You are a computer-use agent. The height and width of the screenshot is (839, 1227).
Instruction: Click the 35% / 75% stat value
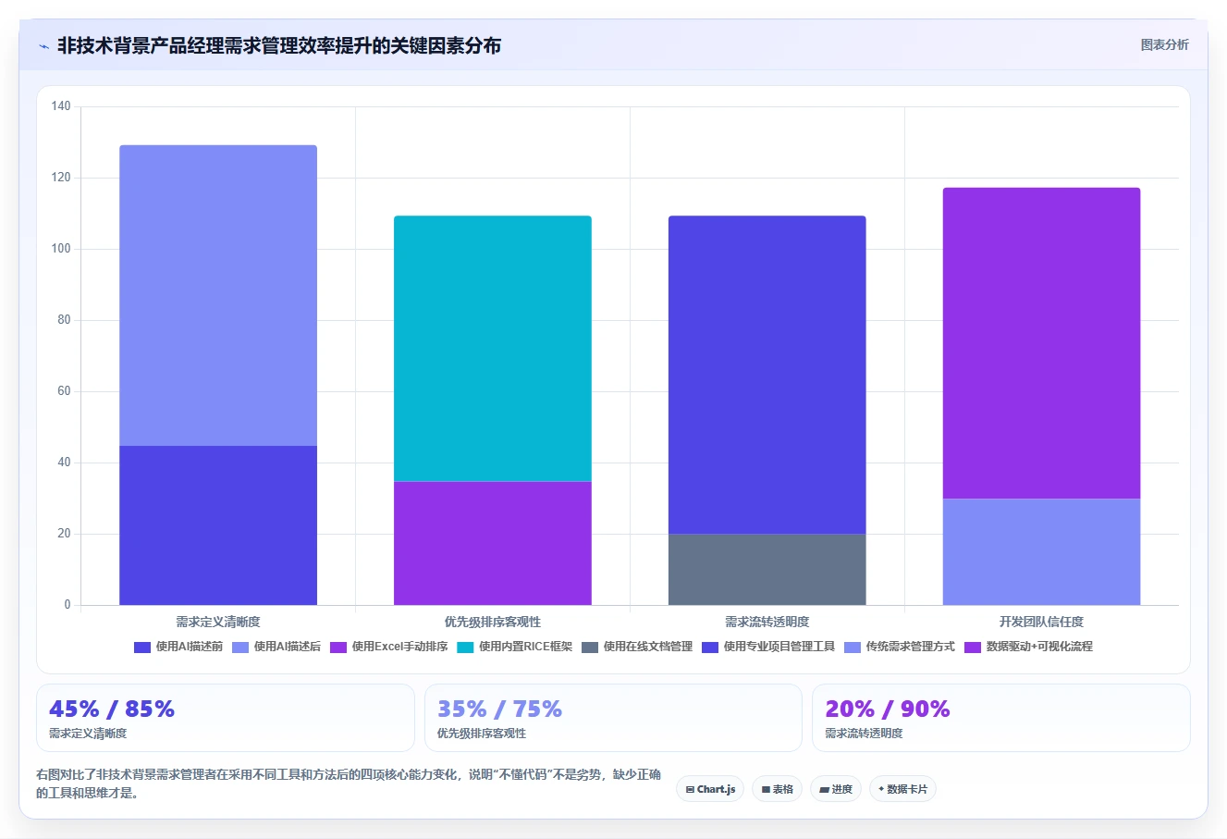click(499, 709)
